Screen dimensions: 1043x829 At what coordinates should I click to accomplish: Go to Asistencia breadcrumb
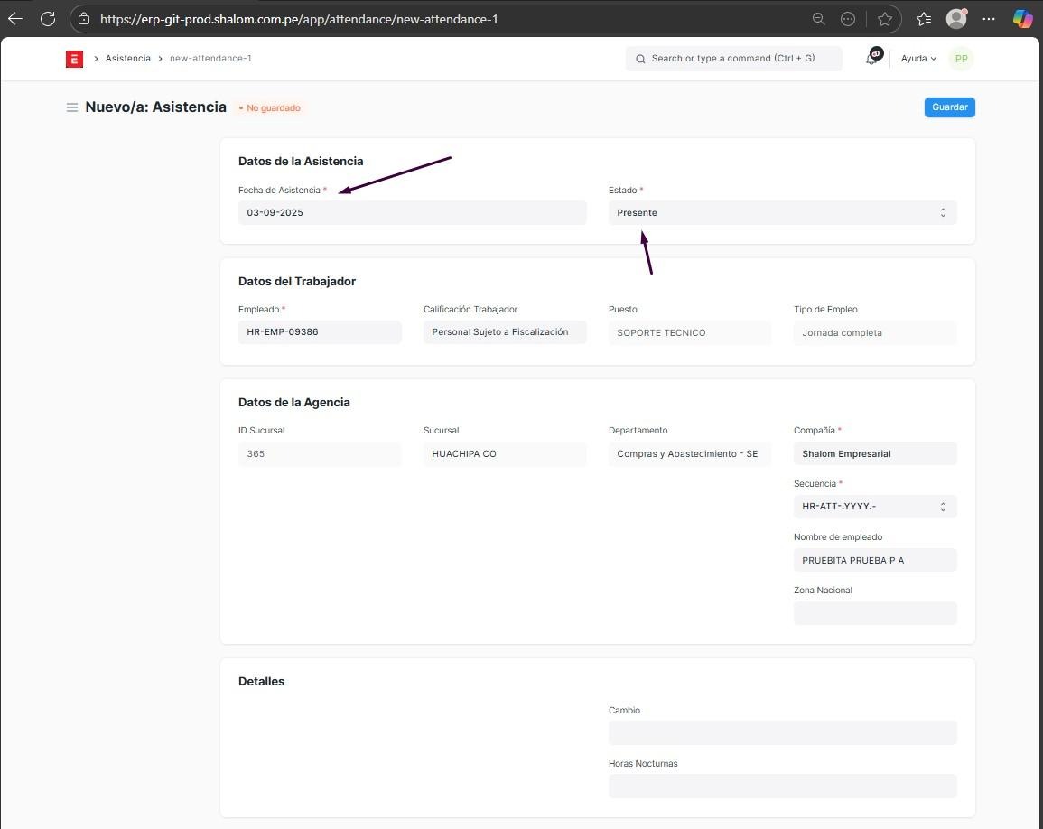pos(127,59)
